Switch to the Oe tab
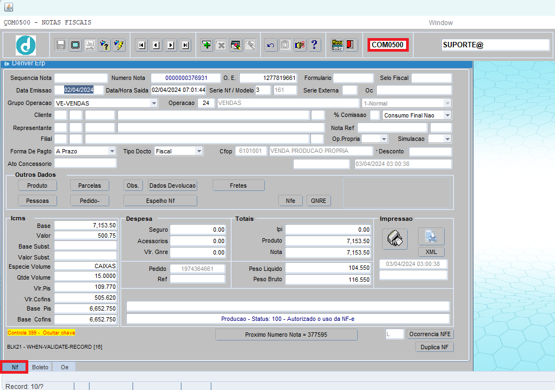Screen dimensions: 555x390 tap(65, 367)
